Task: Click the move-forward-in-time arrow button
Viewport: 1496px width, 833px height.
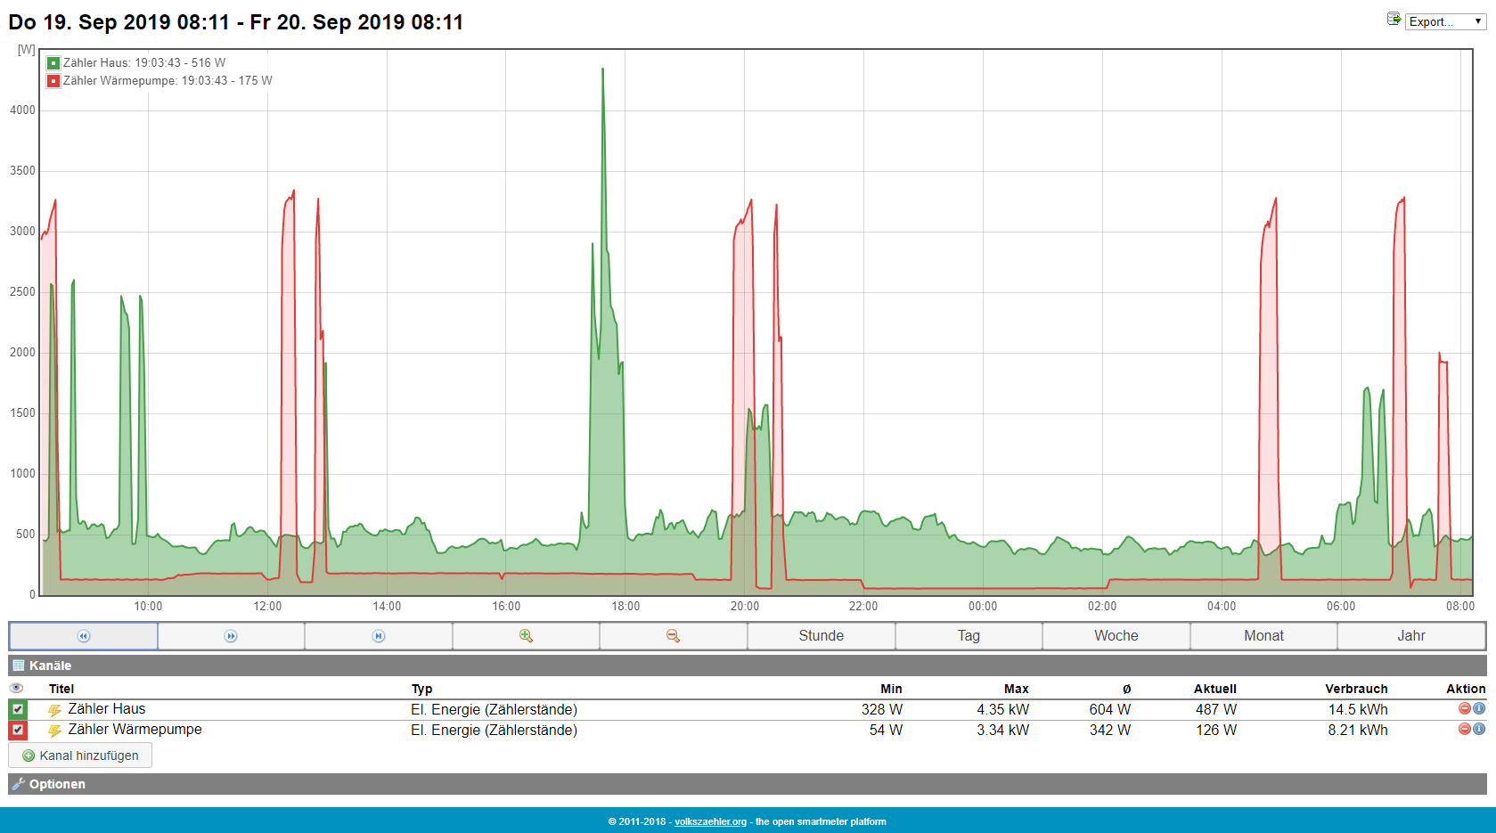Action: [231, 636]
